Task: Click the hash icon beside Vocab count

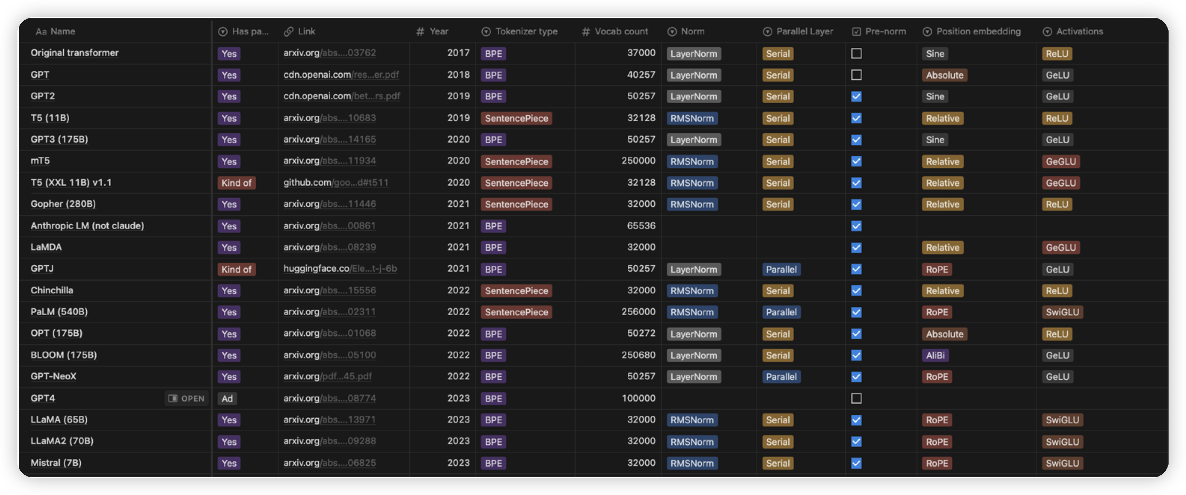Action: point(586,32)
